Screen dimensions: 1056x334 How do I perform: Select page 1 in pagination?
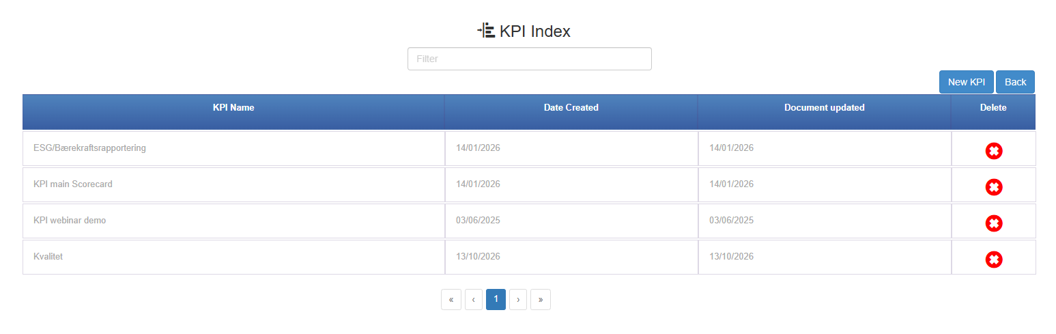(496, 299)
